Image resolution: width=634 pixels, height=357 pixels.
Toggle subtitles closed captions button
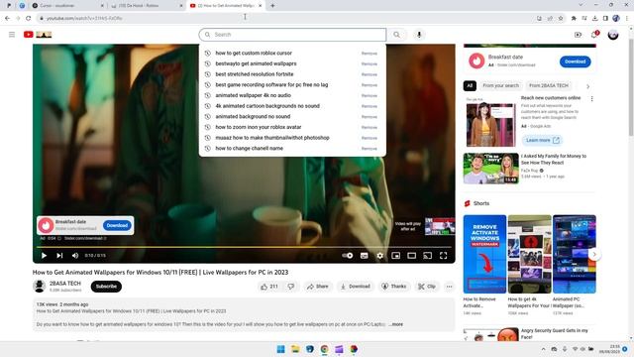(364, 256)
